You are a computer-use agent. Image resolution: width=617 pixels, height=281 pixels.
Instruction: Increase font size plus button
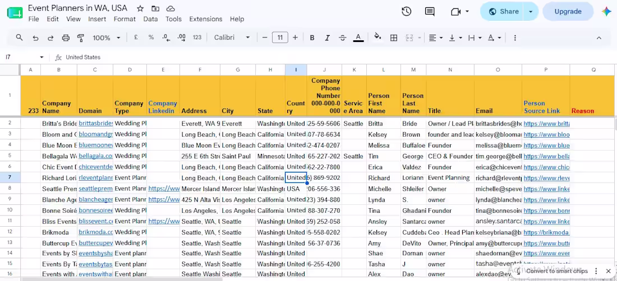(x=295, y=38)
